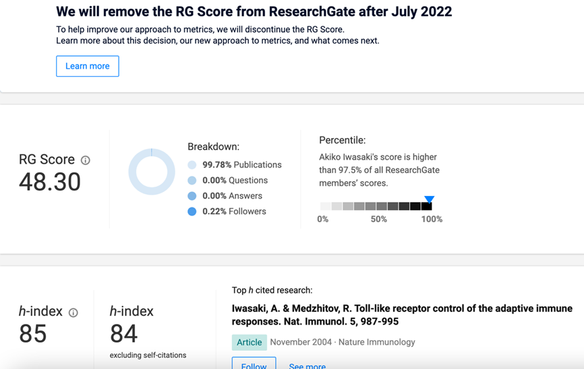The image size is (584, 369).
Task: Click the 99.78% Publications label
Action: coord(242,165)
